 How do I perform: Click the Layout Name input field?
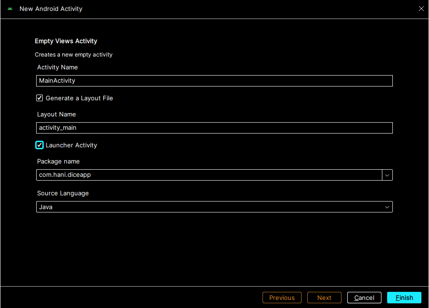214,128
